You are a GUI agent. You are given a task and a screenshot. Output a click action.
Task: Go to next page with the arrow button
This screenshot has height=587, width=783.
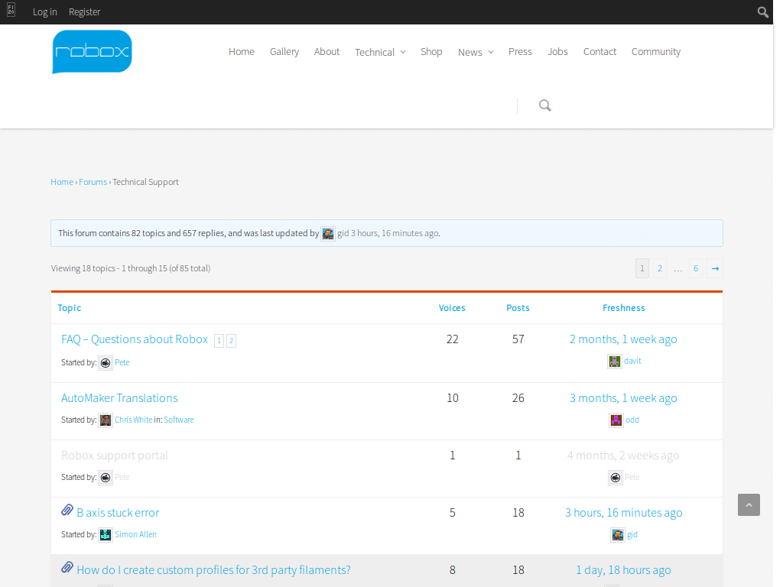point(715,268)
